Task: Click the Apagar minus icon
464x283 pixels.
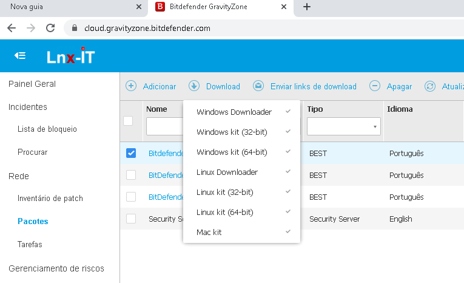Action: 375,86
